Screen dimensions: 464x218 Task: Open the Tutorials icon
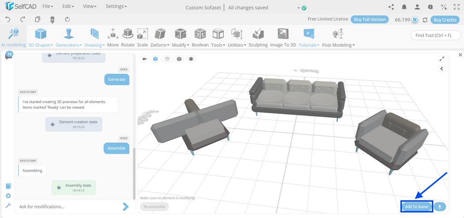(309, 34)
